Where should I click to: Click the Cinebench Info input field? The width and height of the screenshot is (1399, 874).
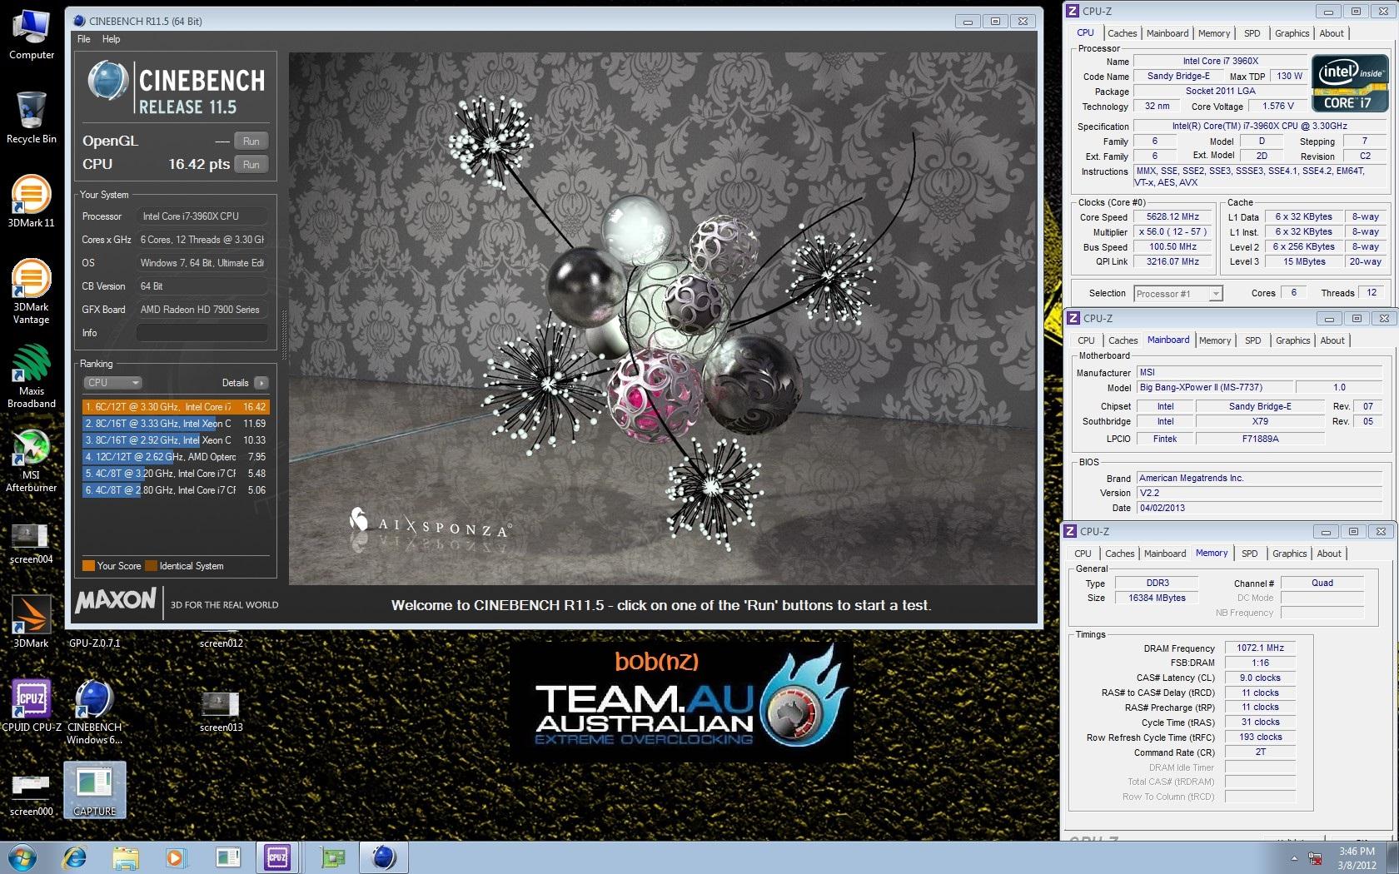pos(202,333)
